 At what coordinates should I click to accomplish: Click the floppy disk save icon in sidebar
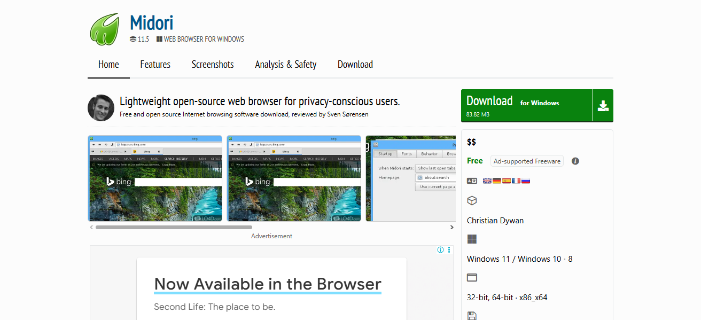(x=472, y=316)
